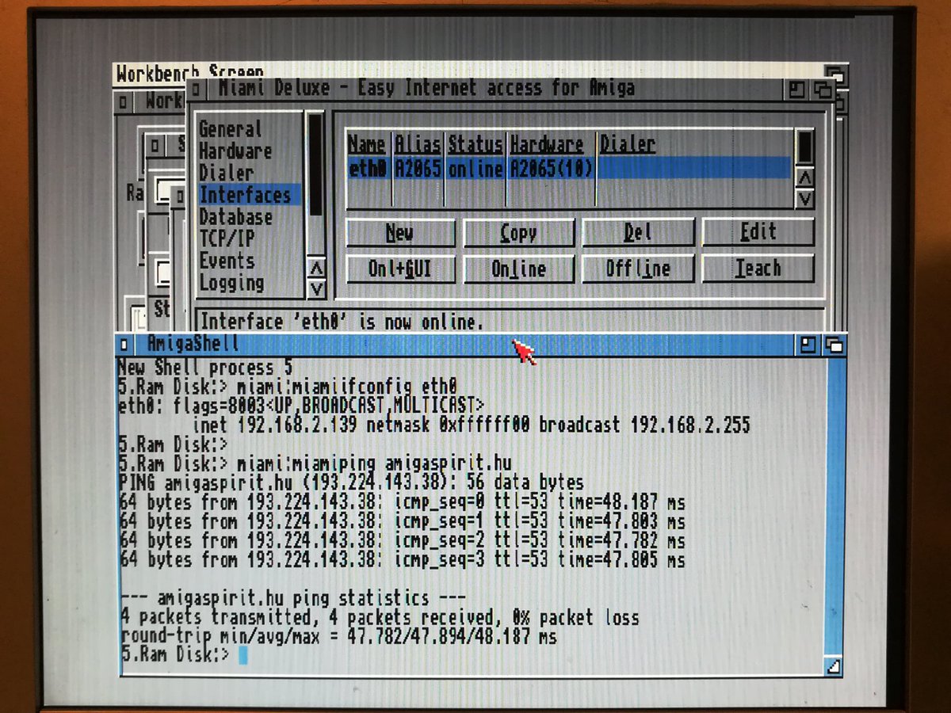Click the Miami Deluxe zoom gadget
Screen dimensions: 951x713
click(797, 90)
